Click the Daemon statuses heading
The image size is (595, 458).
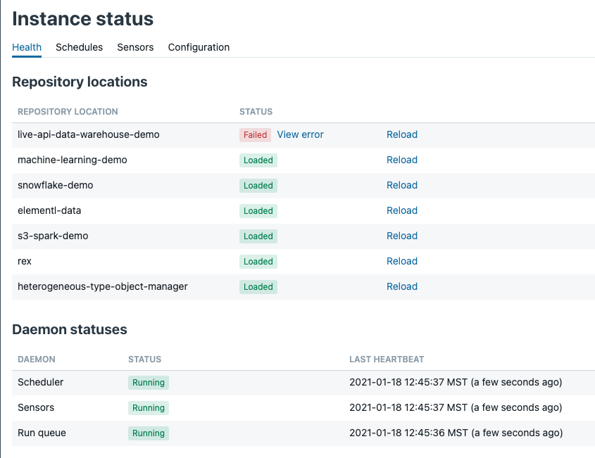(70, 329)
